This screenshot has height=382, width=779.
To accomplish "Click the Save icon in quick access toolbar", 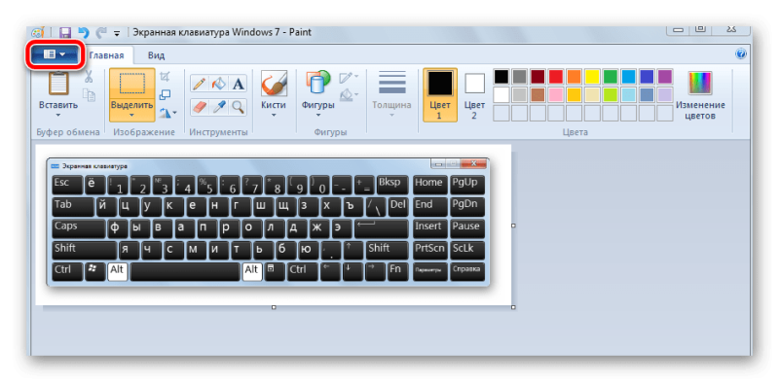I will click(65, 33).
